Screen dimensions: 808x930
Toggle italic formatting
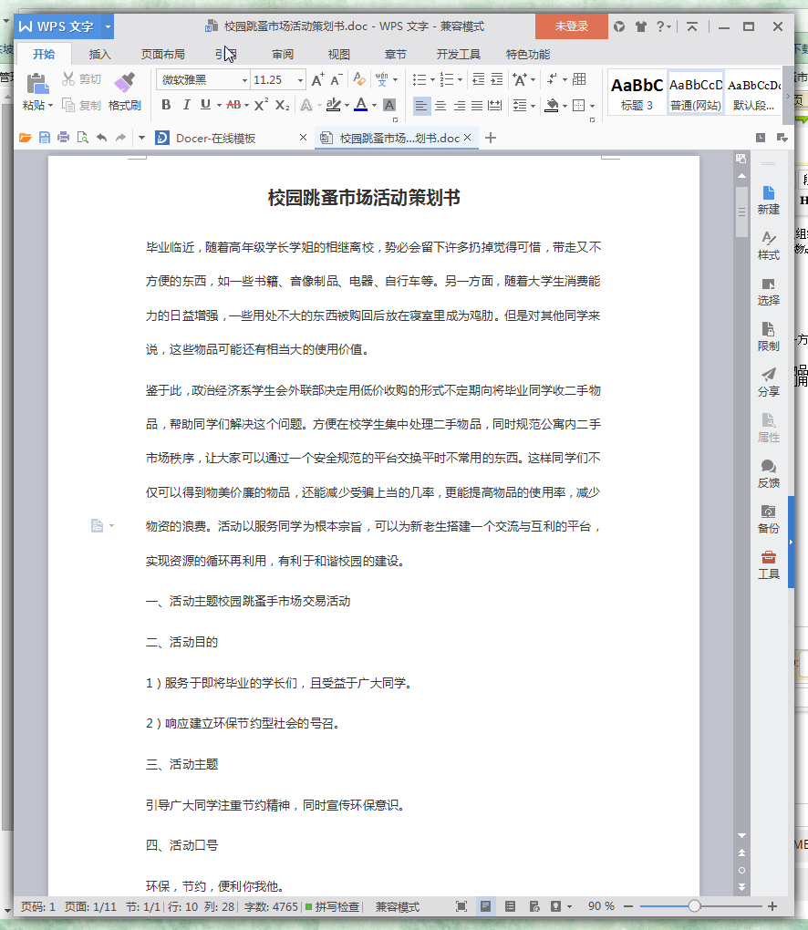[186, 105]
